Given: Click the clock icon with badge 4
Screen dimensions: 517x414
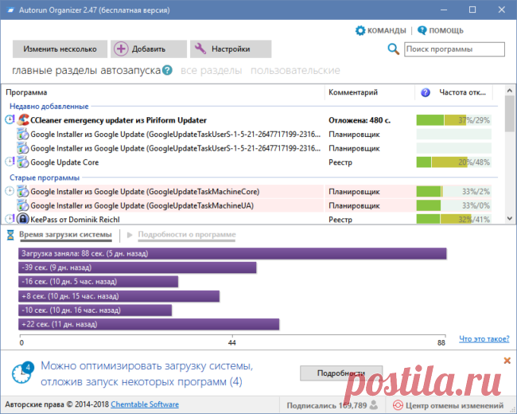Looking at the screenshot, I should 22,373.
